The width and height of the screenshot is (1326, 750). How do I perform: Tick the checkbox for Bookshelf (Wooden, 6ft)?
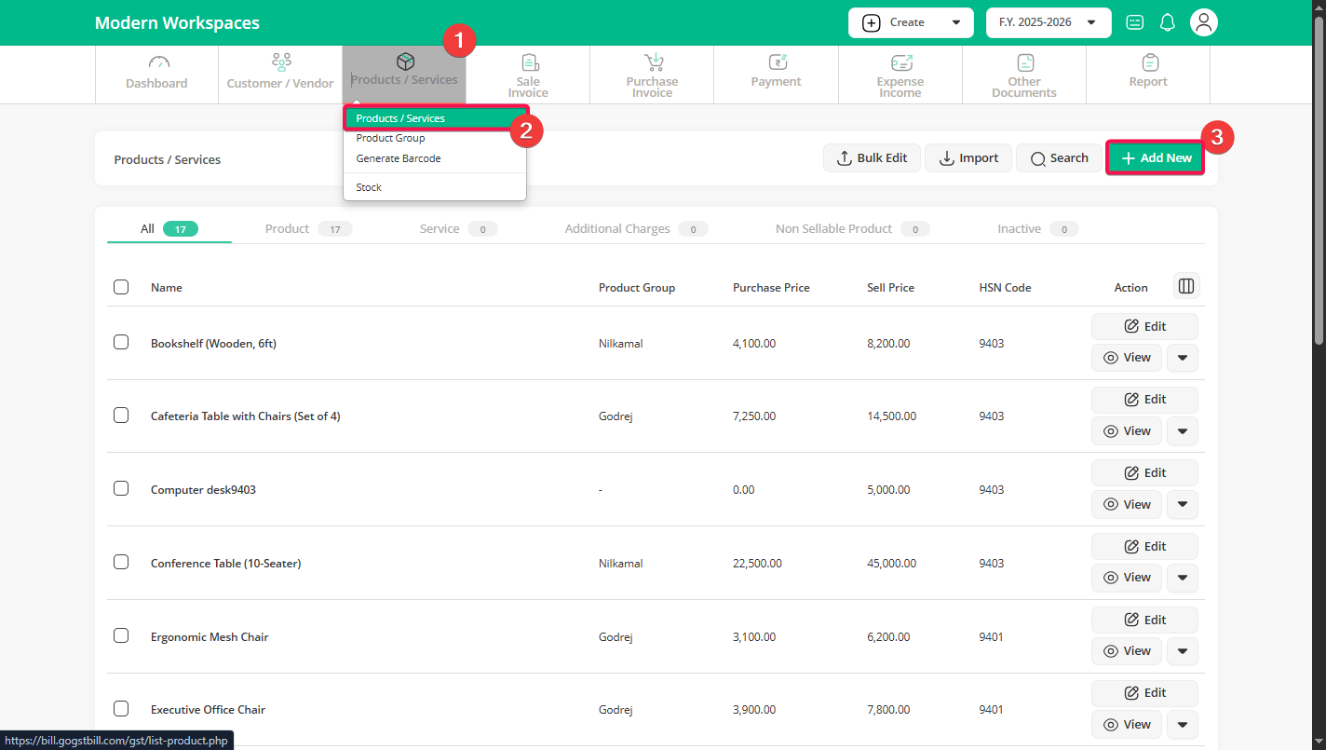point(121,342)
